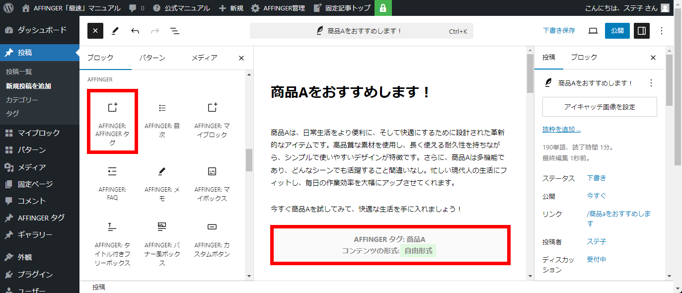Select the ブロック tab in settings sidebar

[584, 58]
